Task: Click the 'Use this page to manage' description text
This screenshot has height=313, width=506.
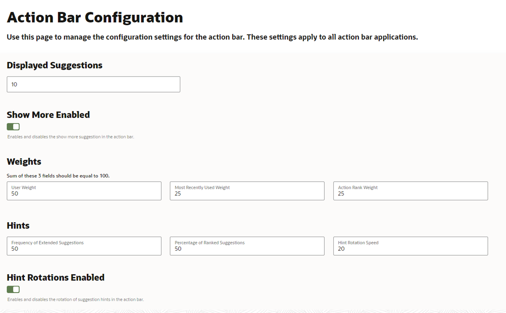Action: coord(126,37)
